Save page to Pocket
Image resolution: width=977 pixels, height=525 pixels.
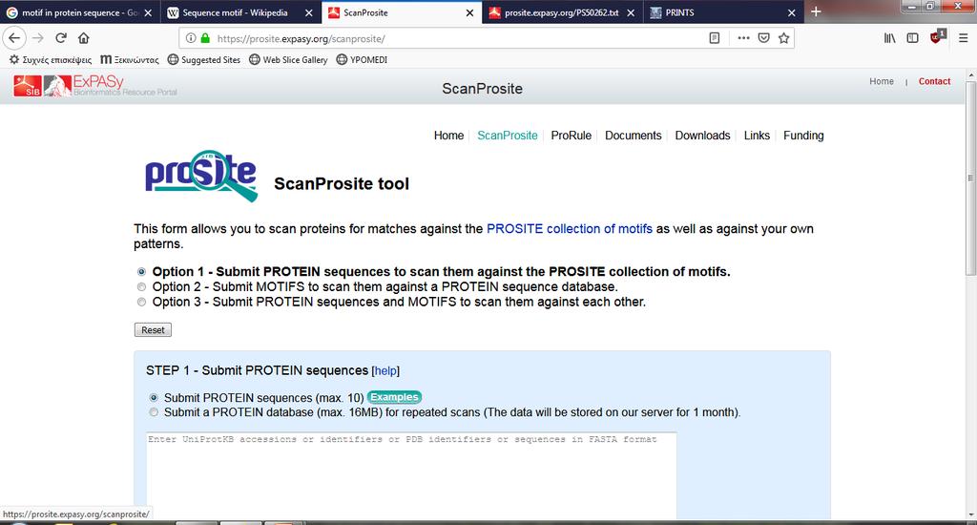(764, 38)
